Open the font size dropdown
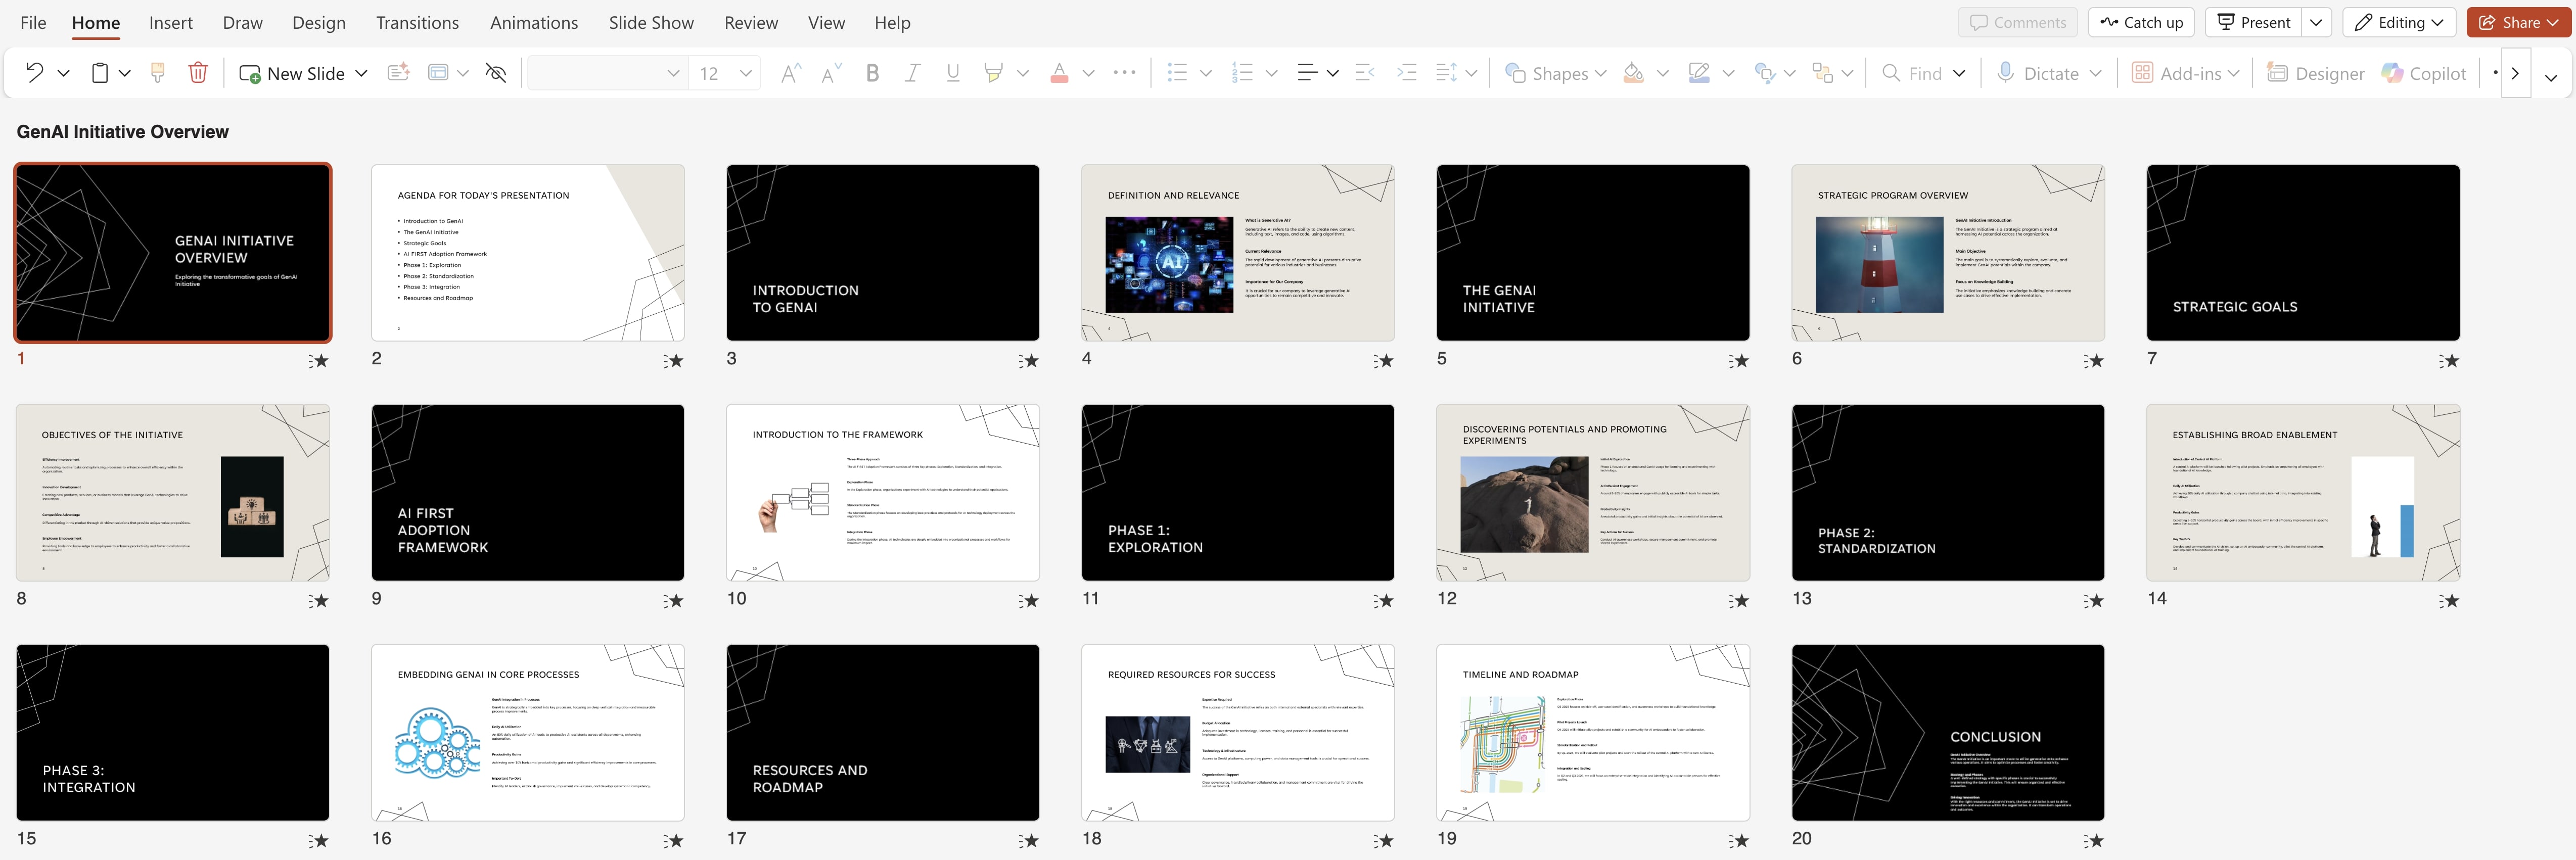This screenshot has height=860, width=2576. (x=745, y=73)
